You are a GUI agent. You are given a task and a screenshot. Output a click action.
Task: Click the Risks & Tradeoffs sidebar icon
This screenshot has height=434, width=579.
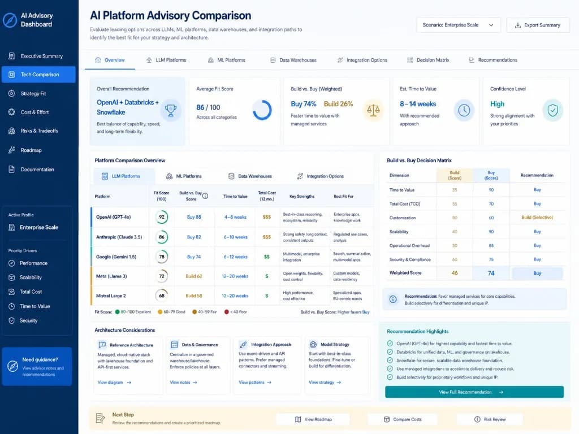point(12,131)
